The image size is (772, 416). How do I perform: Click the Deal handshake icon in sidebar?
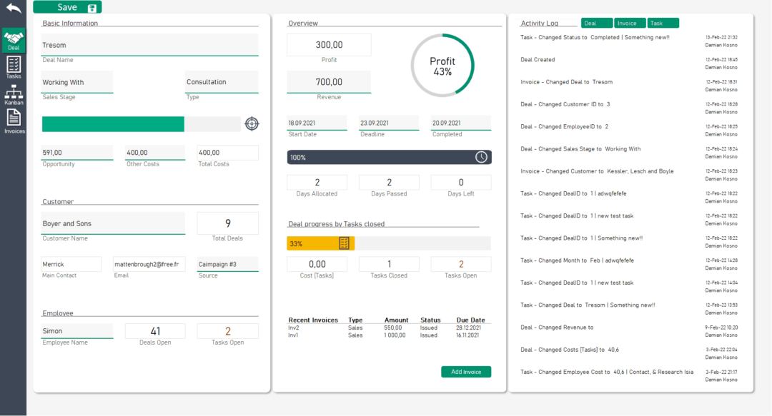pyautogui.click(x=14, y=37)
